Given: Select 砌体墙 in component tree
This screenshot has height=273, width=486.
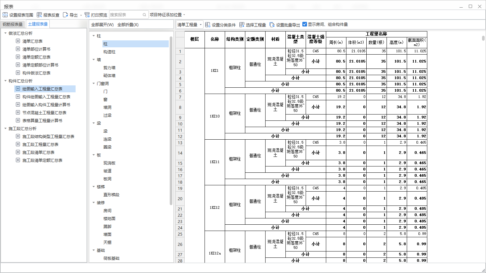Looking at the screenshot, I should point(109,76).
